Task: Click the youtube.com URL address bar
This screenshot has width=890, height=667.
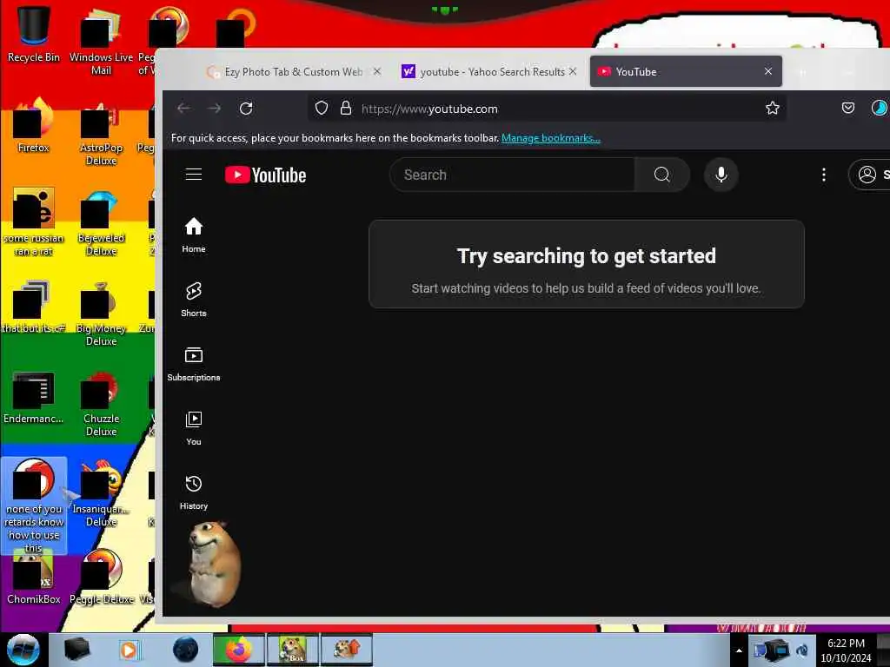Action: coord(548,109)
